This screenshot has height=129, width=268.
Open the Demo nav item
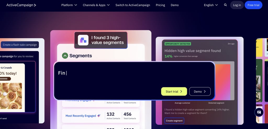pos(175,5)
